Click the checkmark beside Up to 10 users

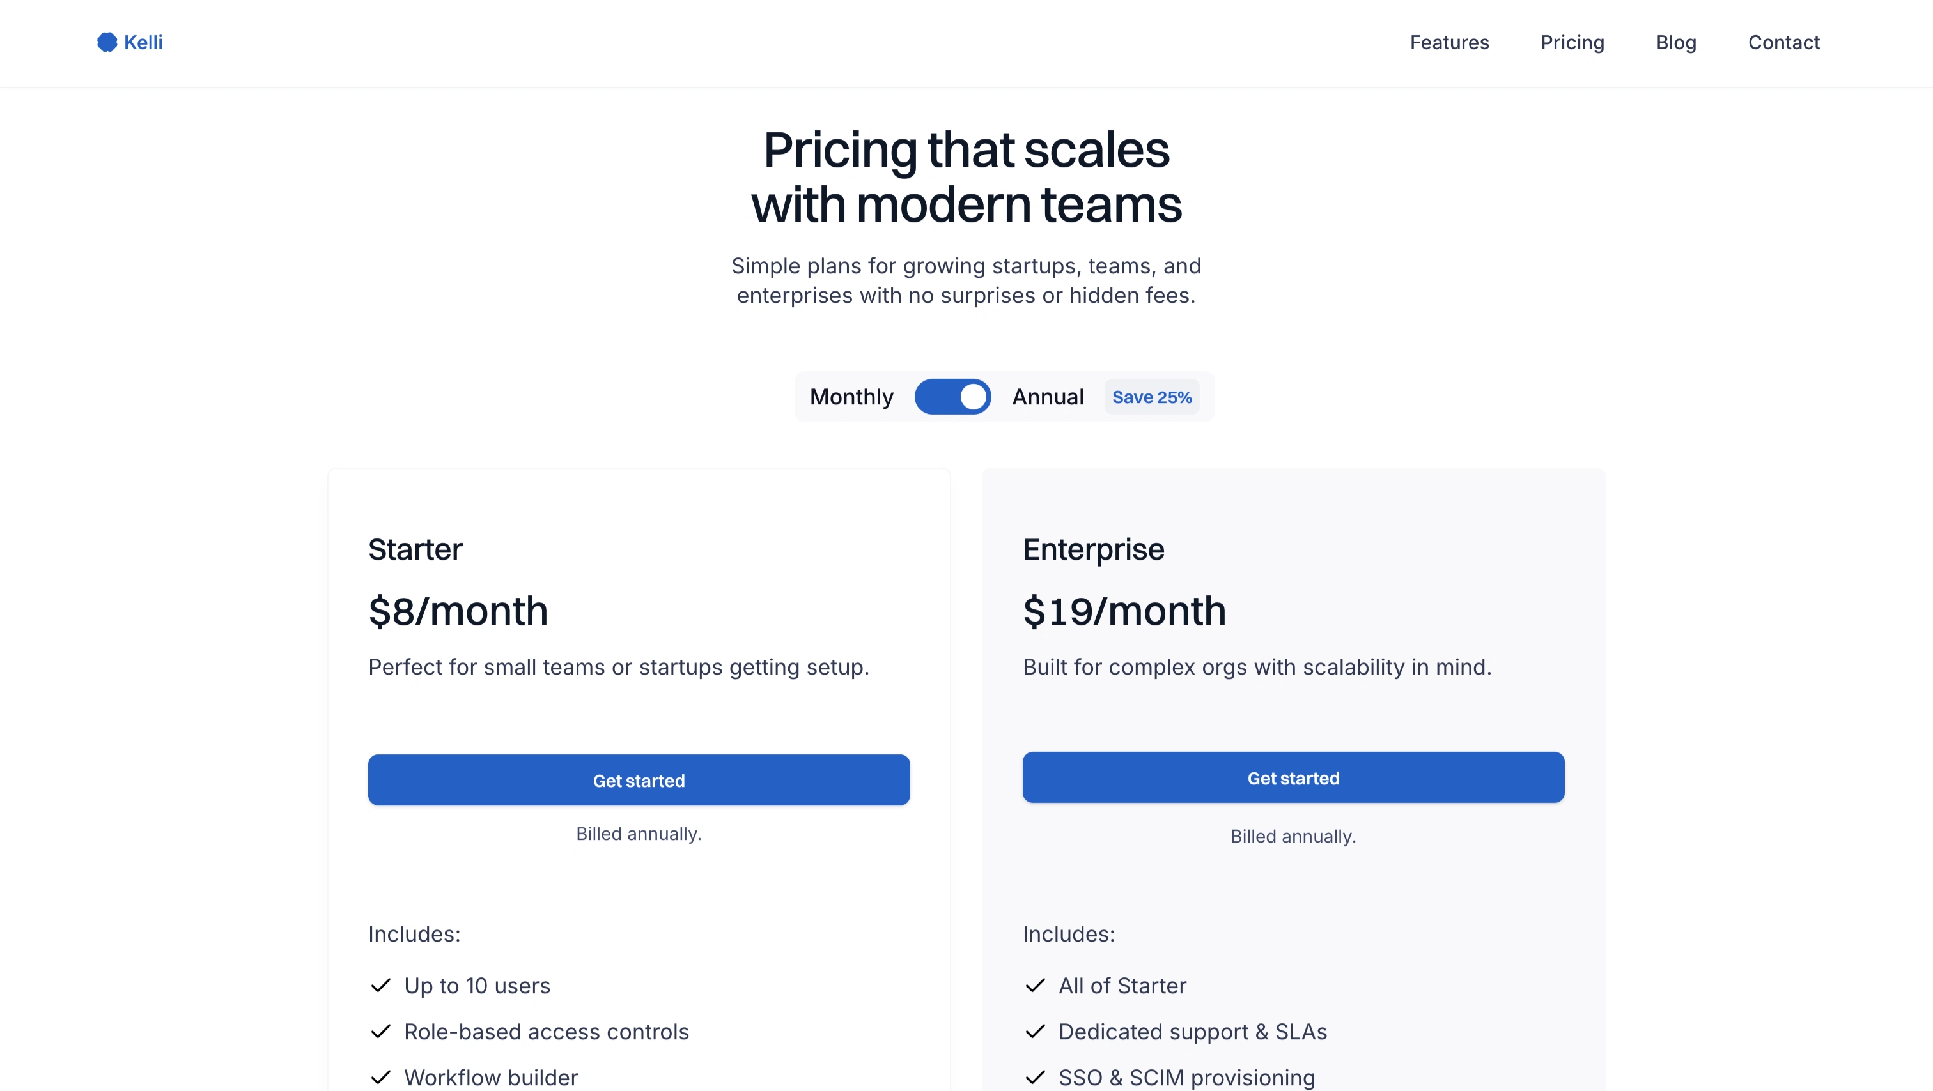[x=380, y=985]
